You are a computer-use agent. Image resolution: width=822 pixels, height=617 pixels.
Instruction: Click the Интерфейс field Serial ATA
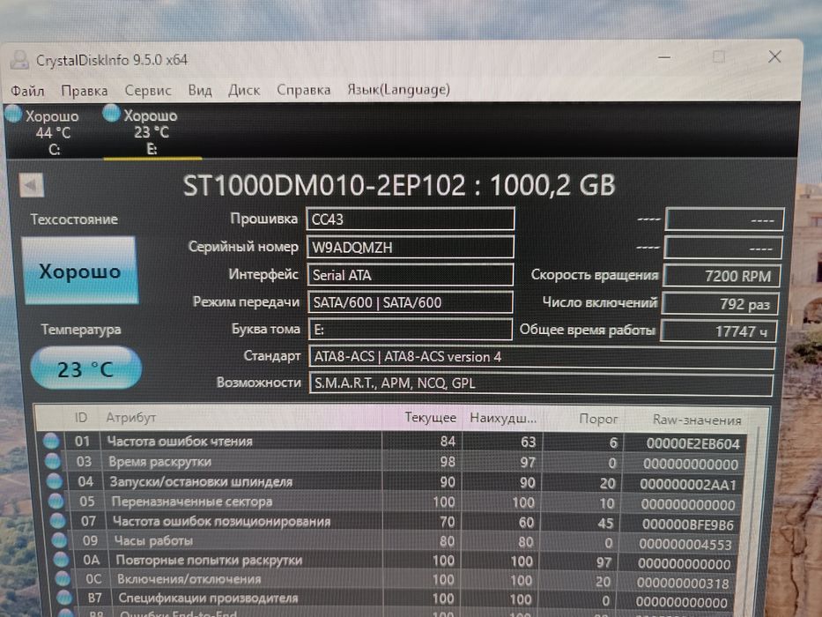point(410,275)
